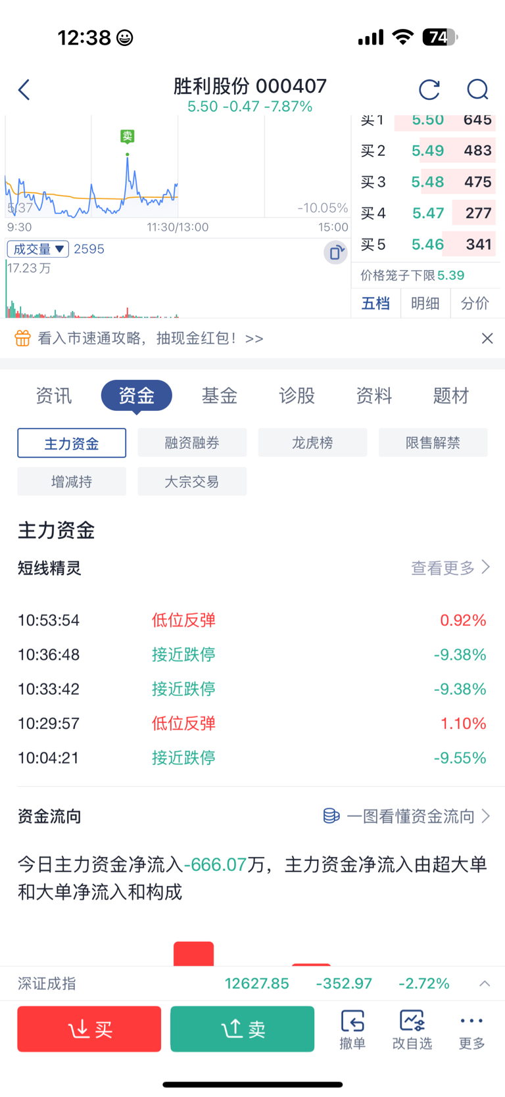Refresh the stock quote data
Image resolution: width=505 pixels, height=1097 pixels.
pos(429,89)
